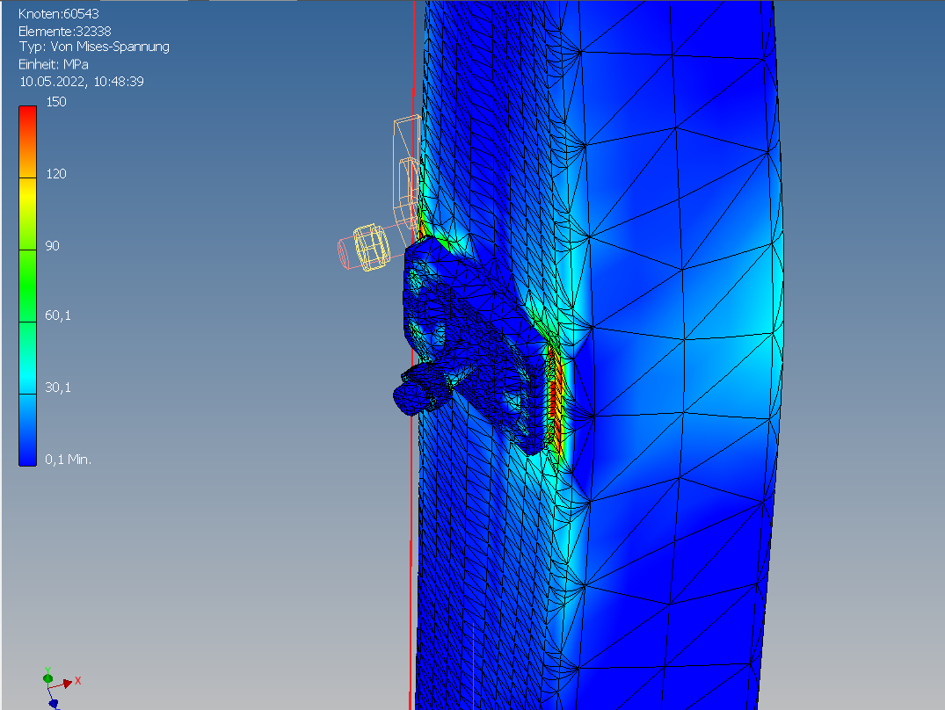
Task: Click the Typ: Von Mises-Spannung label
Action: (x=94, y=47)
